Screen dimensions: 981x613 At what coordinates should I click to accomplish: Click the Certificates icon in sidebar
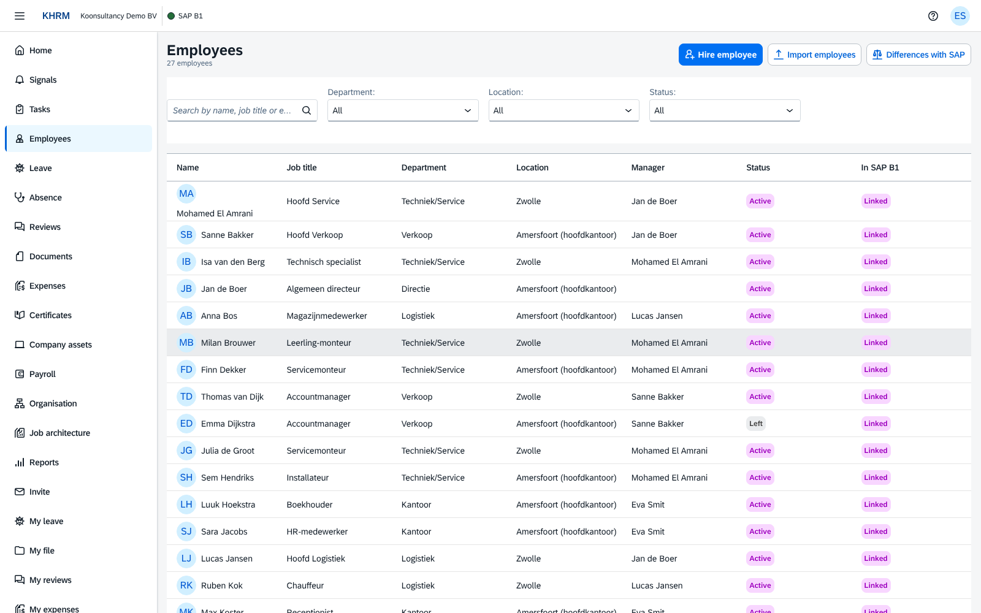[x=20, y=315]
